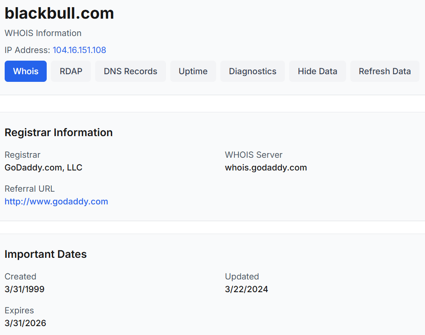Open the IP address 104.16.151.108 link
Screen dimensions: 425x335
(x=79, y=50)
